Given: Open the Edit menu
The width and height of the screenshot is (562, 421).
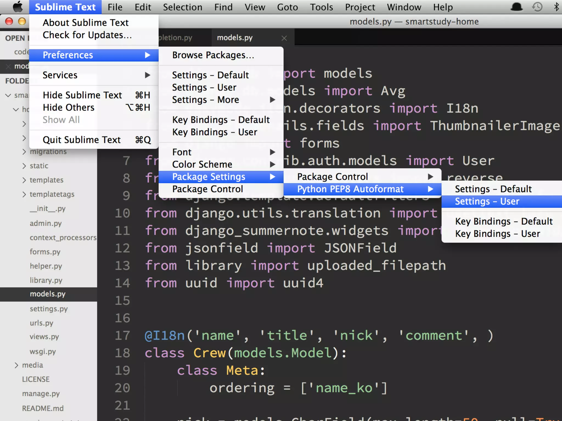Looking at the screenshot, I should pyautogui.click(x=143, y=7).
